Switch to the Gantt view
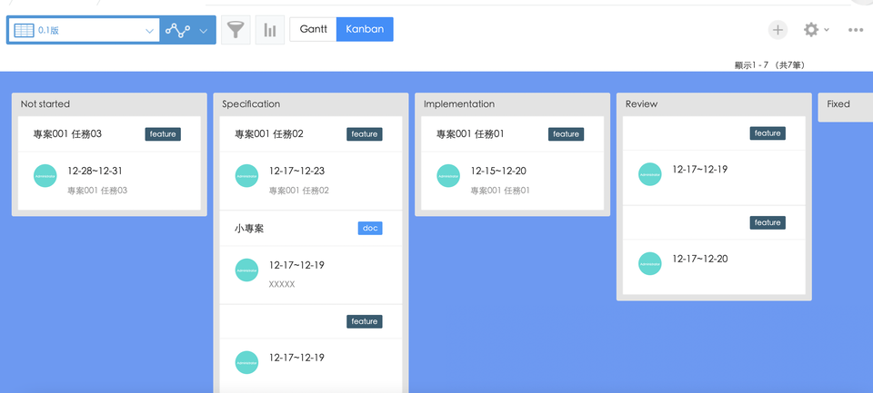 (313, 29)
